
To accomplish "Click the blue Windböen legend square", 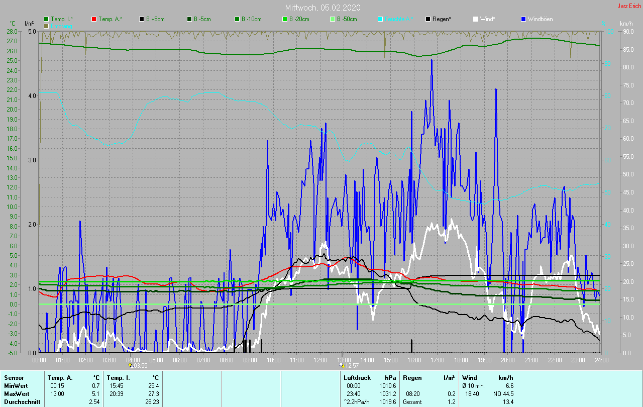I will pyautogui.click(x=523, y=19).
